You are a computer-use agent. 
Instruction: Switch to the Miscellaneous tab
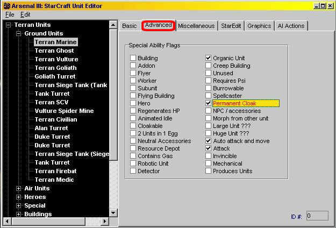[196, 26]
